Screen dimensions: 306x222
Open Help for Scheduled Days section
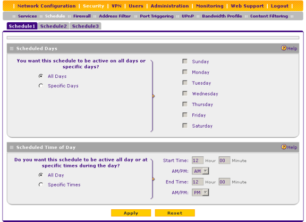pos(289,48)
